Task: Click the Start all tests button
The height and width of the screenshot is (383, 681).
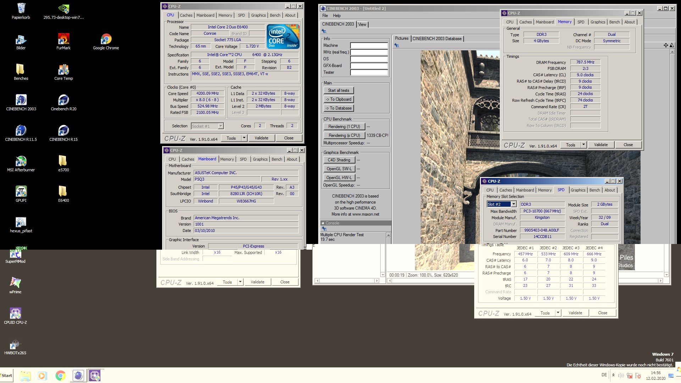Action: pos(338,90)
